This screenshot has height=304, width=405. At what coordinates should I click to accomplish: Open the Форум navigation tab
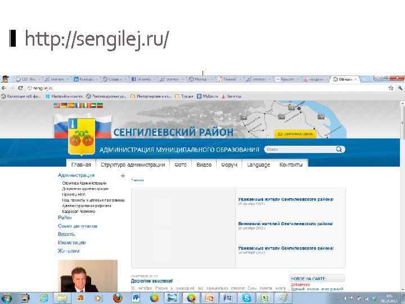pos(229,164)
